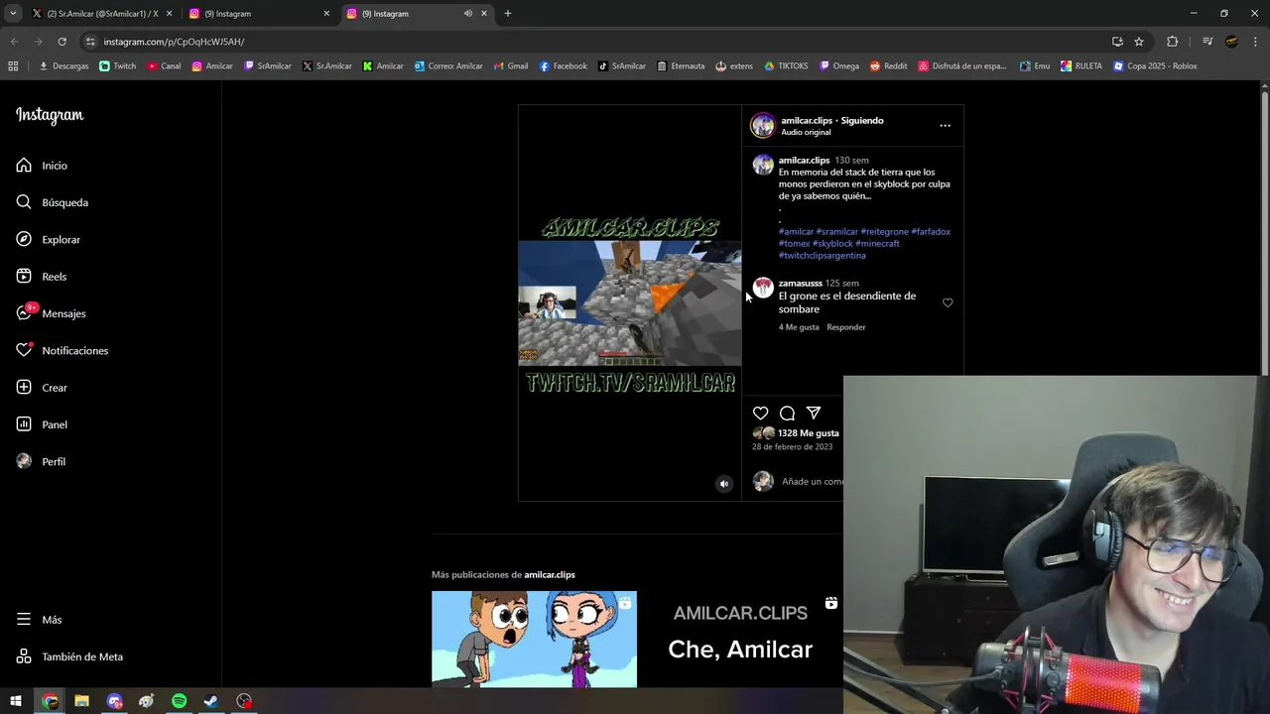
Task: Open hashtag #twitchclipsargentina
Action: (822, 255)
